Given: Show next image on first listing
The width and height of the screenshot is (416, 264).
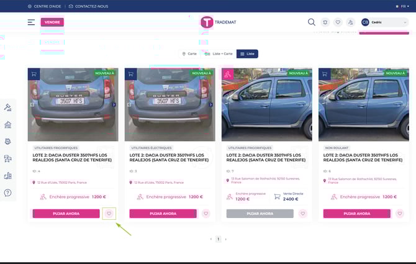Looking at the screenshot, I should click(114, 105).
